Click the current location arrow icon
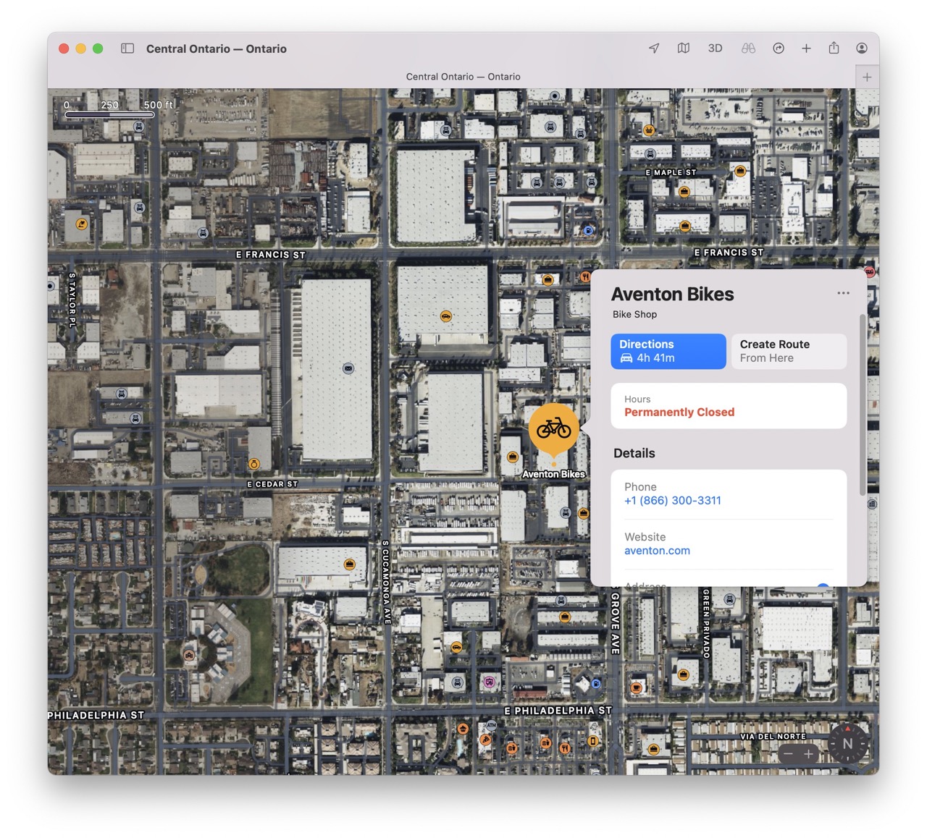The height and width of the screenshot is (838, 927). (654, 48)
